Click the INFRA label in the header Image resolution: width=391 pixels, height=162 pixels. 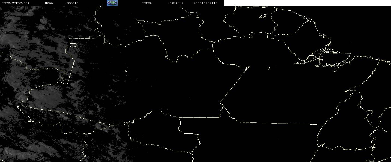click(147, 3)
